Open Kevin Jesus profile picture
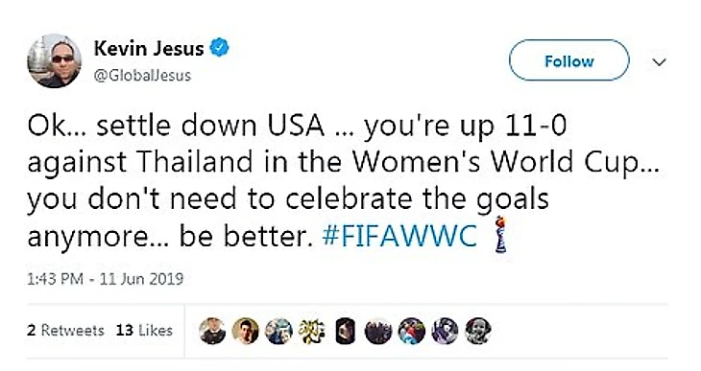 coord(54,60)
